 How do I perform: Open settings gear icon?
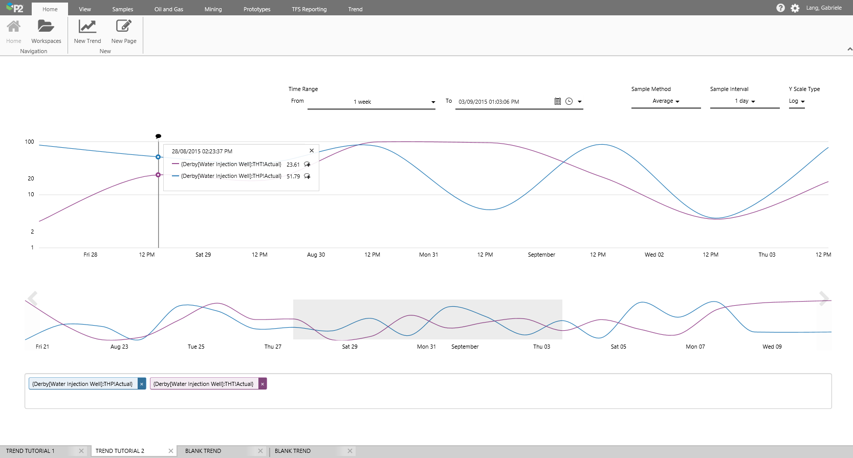795,8
